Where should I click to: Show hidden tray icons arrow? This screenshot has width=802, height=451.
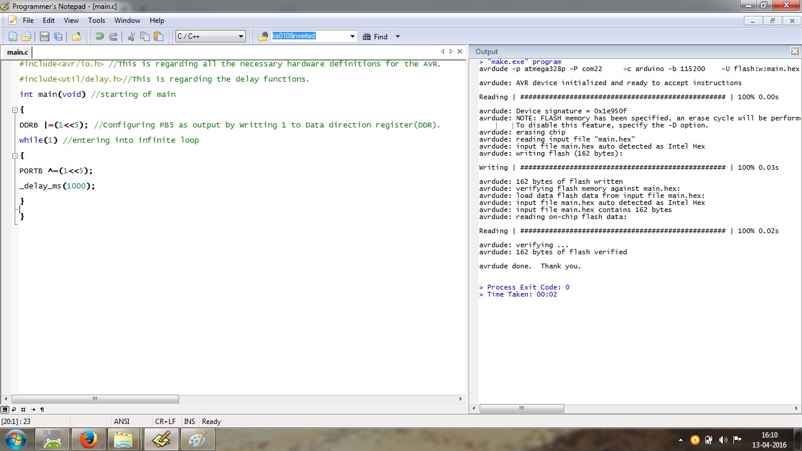[680, 440]
